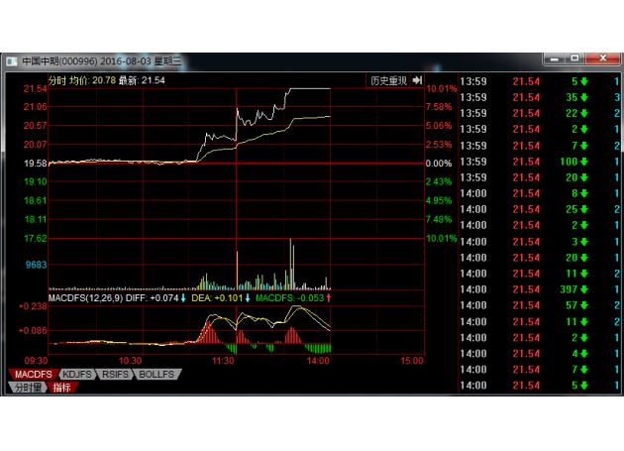Click the 10.01% top percentage label
624x451 pixels.
[441, 89]
